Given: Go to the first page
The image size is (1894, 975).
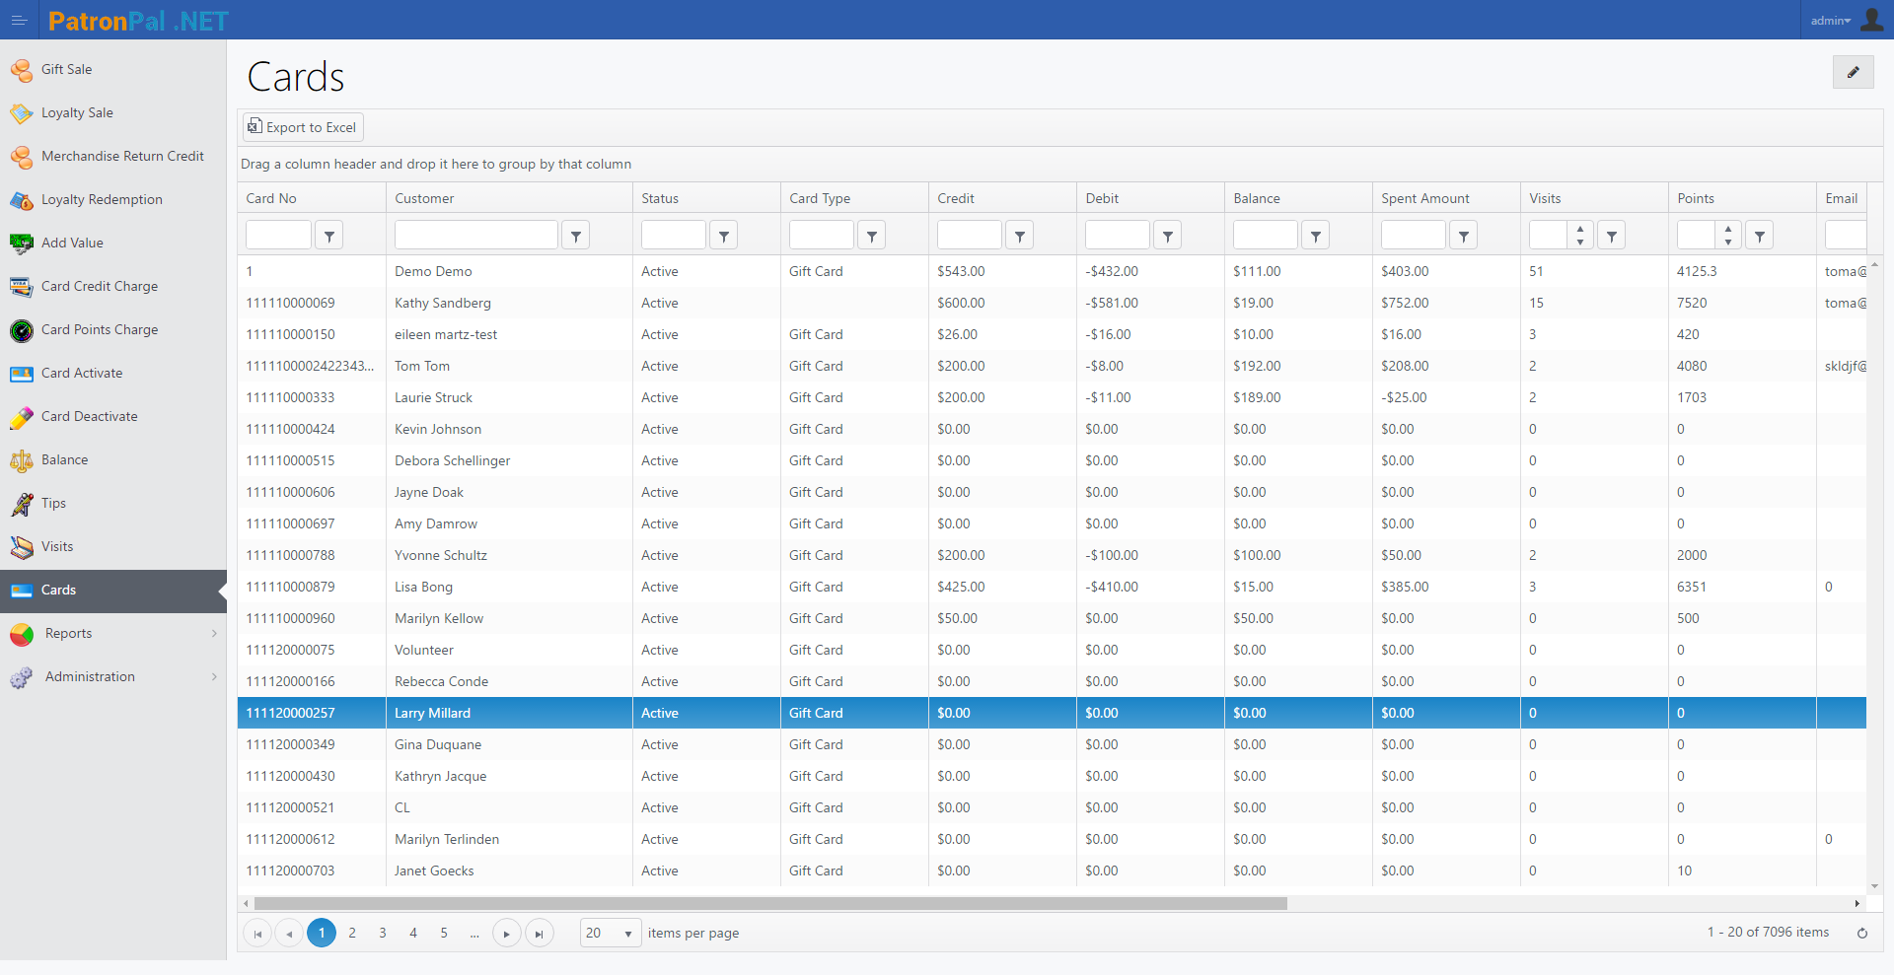Looking at the screenshot, I should [256, 933].
